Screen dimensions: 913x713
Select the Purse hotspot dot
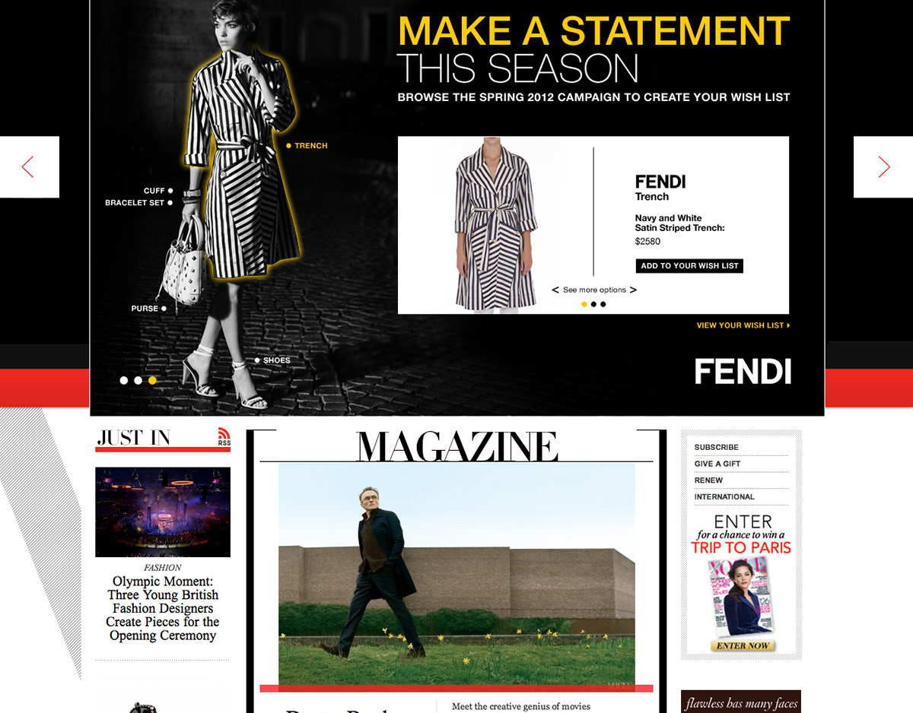coord(164,309)
